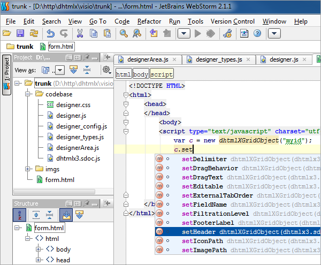Click expand all icon in Structure panel
The image size is (321, 265).
[x=36, y=215]
